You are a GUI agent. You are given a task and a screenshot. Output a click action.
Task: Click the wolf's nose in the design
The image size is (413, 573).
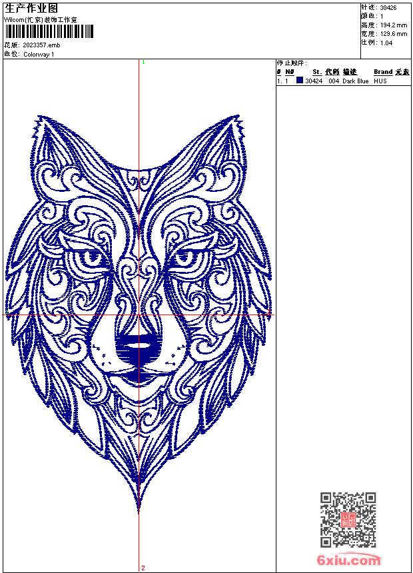(x=139, y=345)
